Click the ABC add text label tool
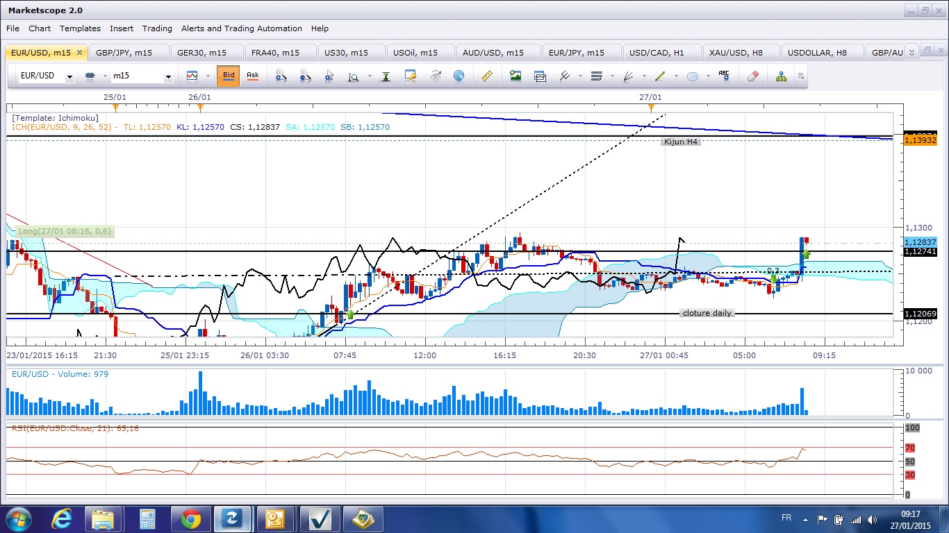Viewport: 949px width, 533px height. pos(723,76)
